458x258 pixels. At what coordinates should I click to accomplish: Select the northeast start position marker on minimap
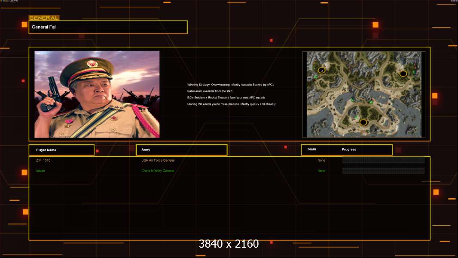[x=403, y=74]
